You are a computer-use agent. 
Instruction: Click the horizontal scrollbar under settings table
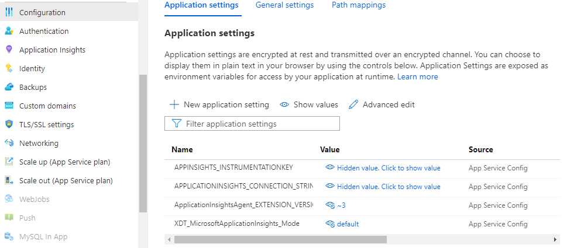[x=280, y=239]
